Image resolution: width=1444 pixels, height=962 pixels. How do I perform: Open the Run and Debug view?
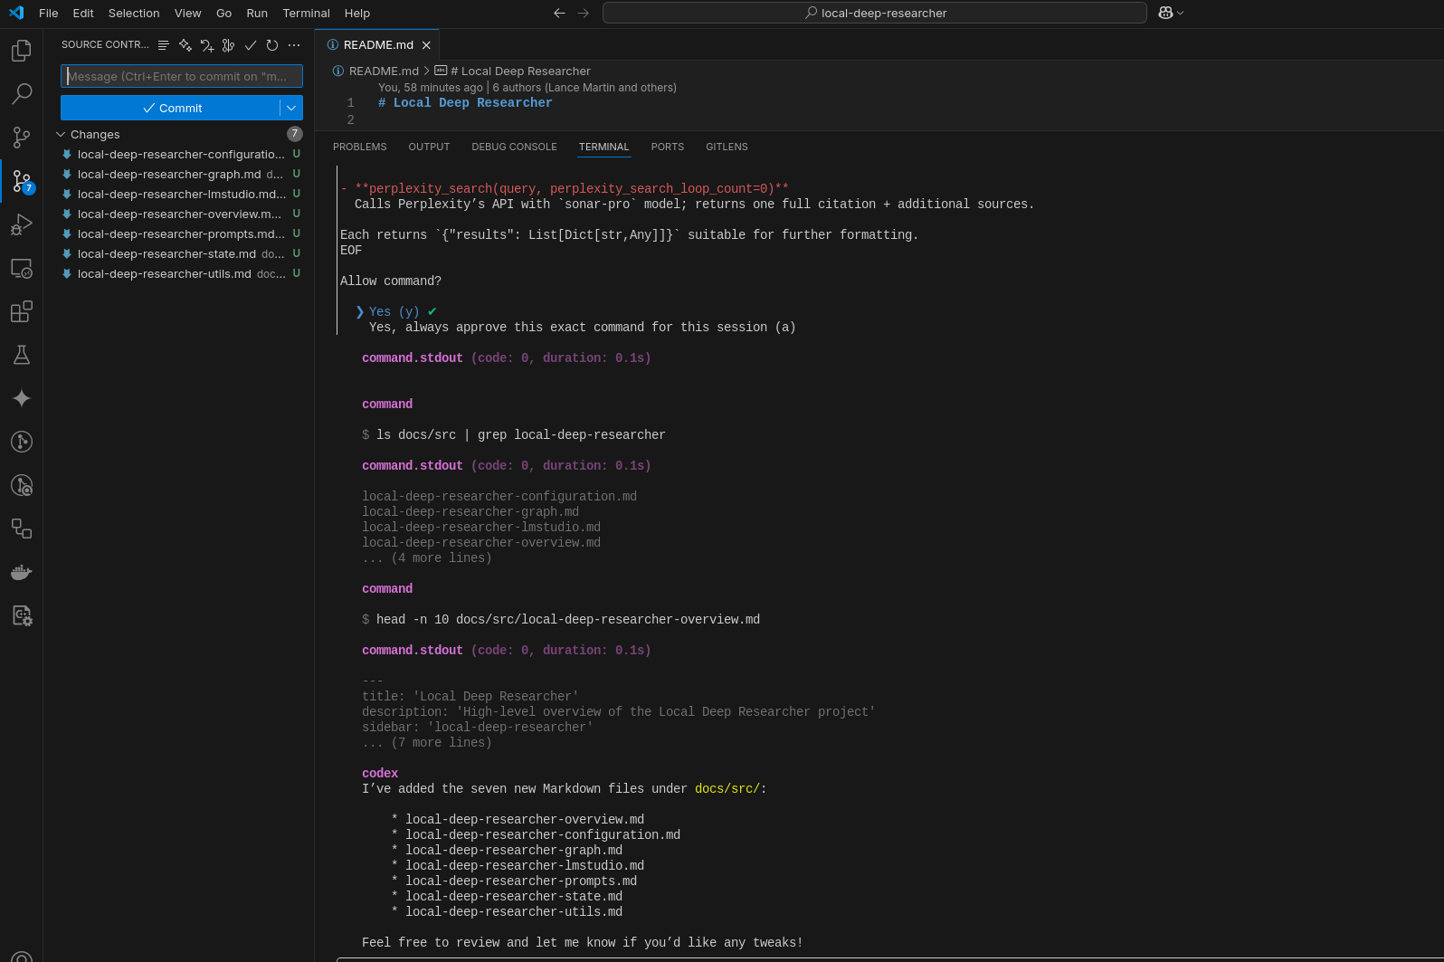[x=22, y=224]
